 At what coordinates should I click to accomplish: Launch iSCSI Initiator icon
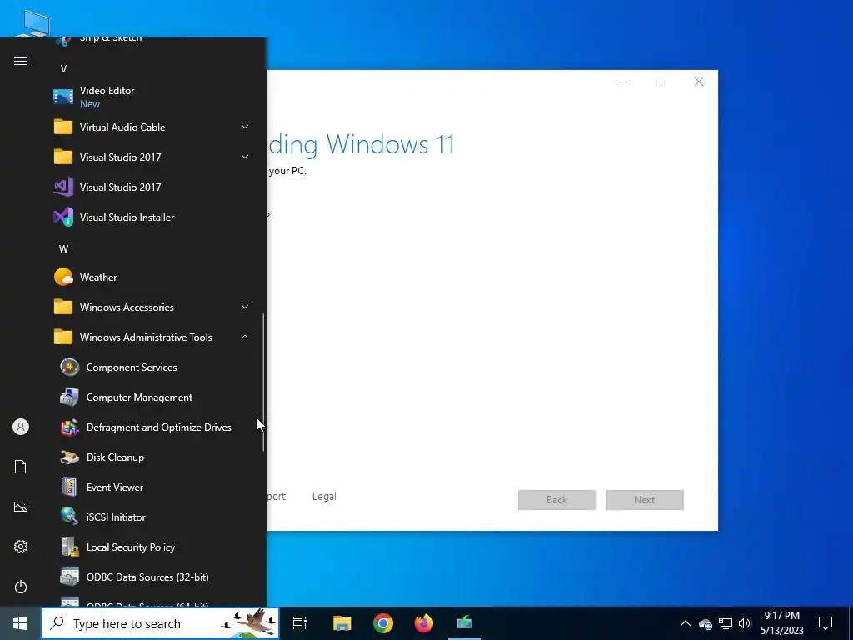click(x=69, y=517)
